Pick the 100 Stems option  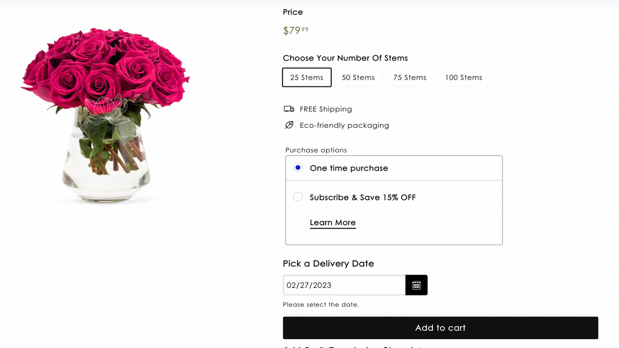[x=464, y=77]
